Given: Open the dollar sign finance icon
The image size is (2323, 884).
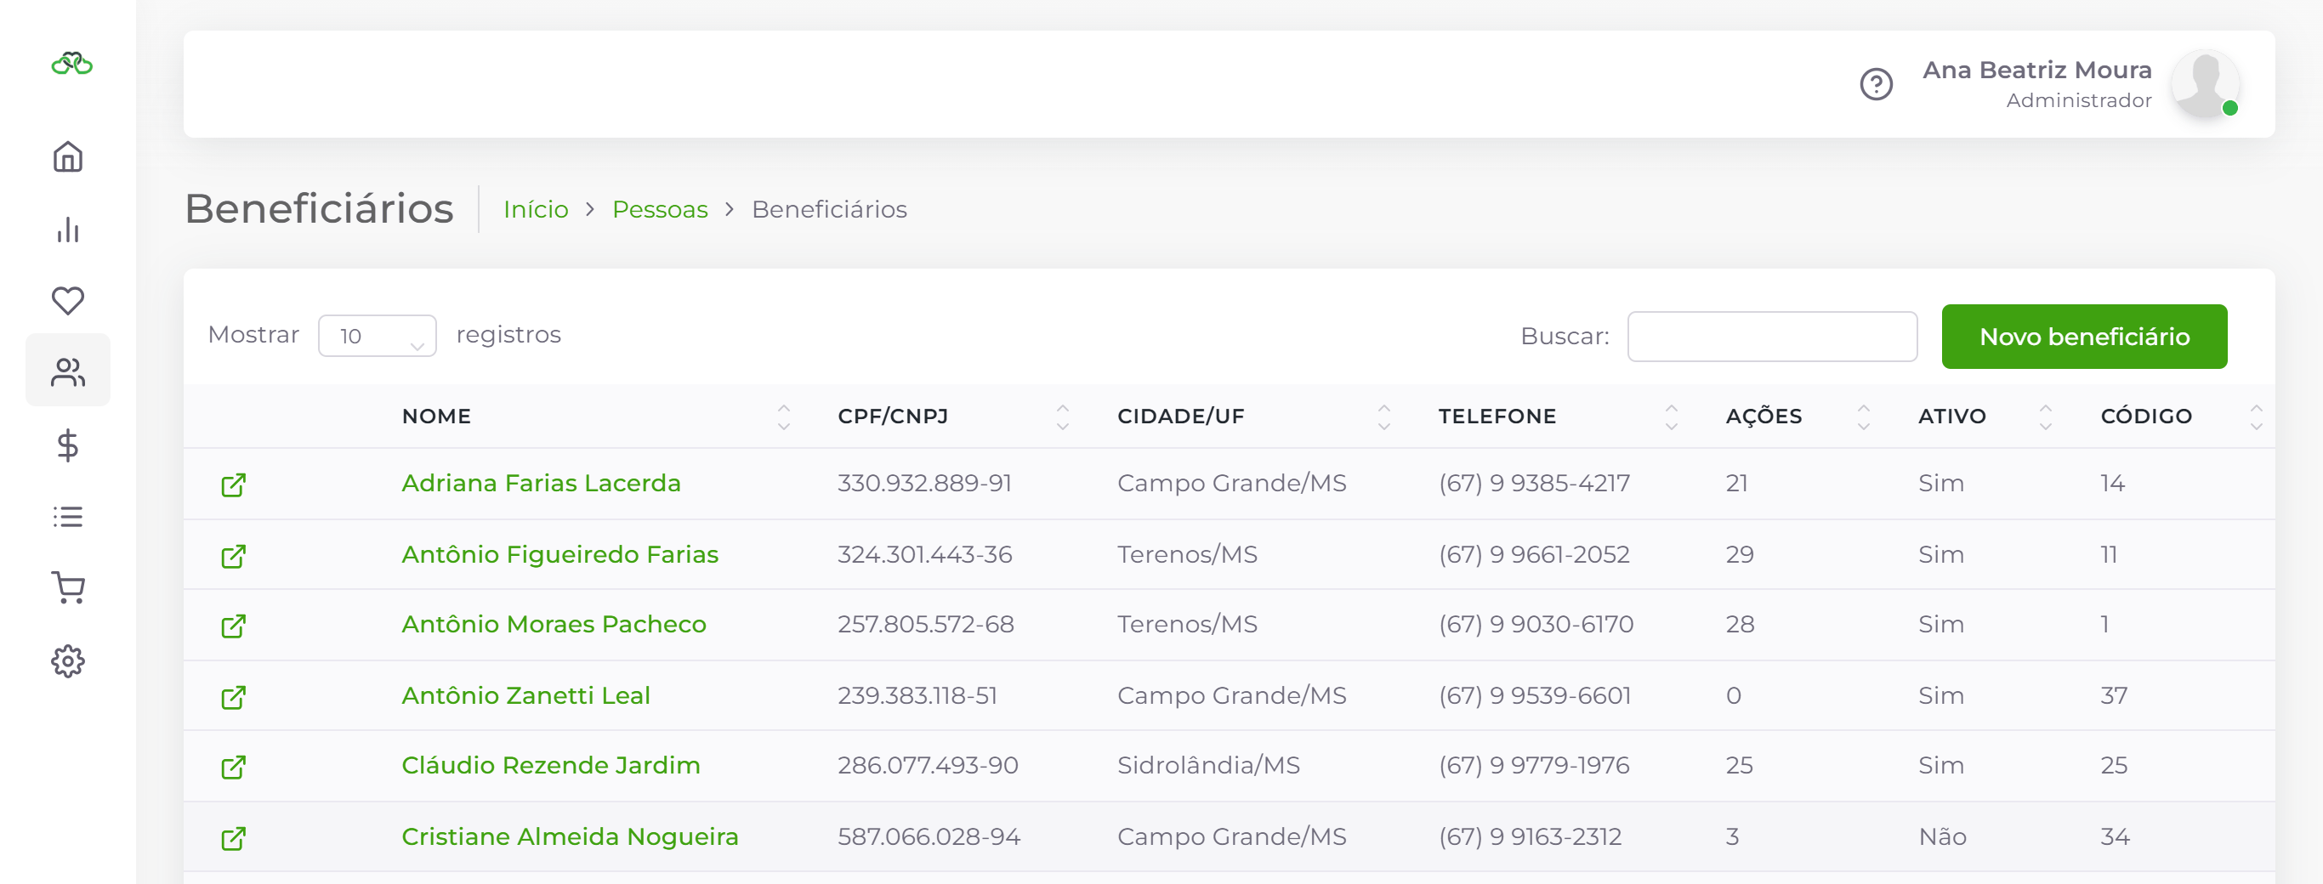Looking at the screenshot, I should tap(68, 445).
